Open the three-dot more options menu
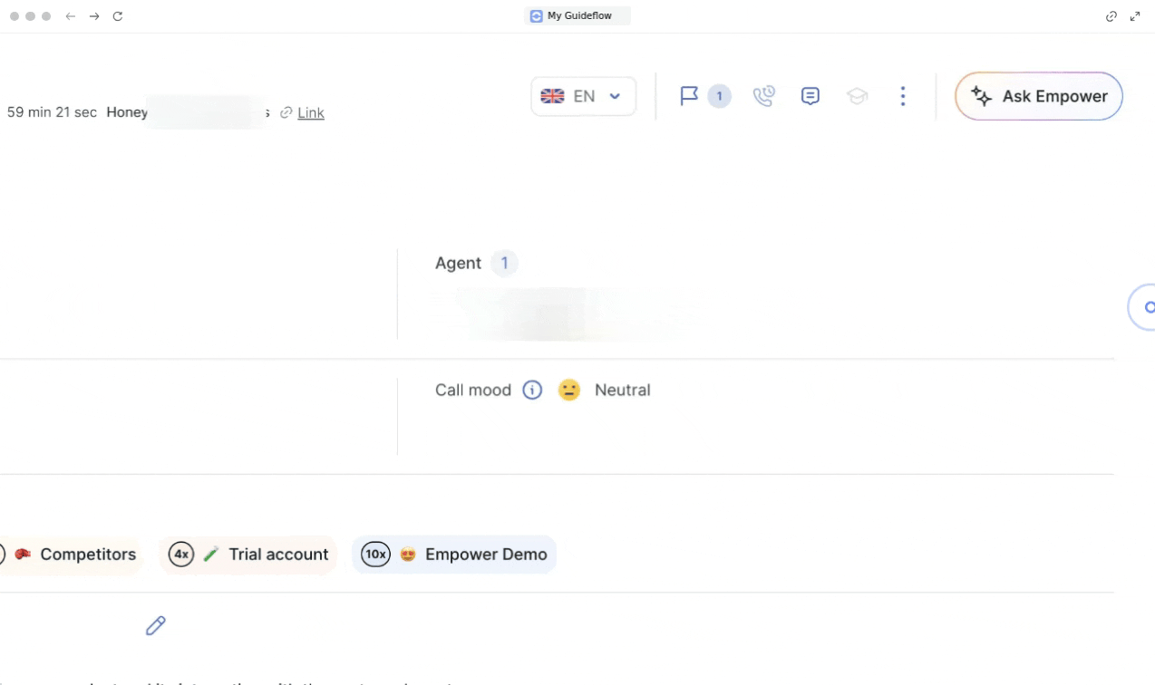 (902, 96)
